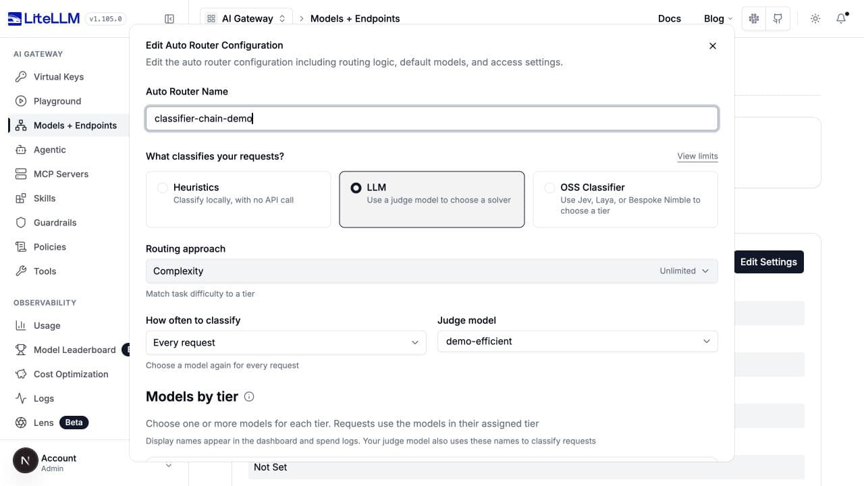Open the Logs sidebar item

pos(44,398)
